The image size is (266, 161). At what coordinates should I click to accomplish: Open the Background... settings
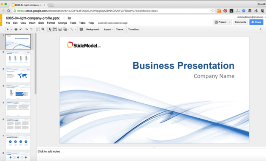coord(93,29)
